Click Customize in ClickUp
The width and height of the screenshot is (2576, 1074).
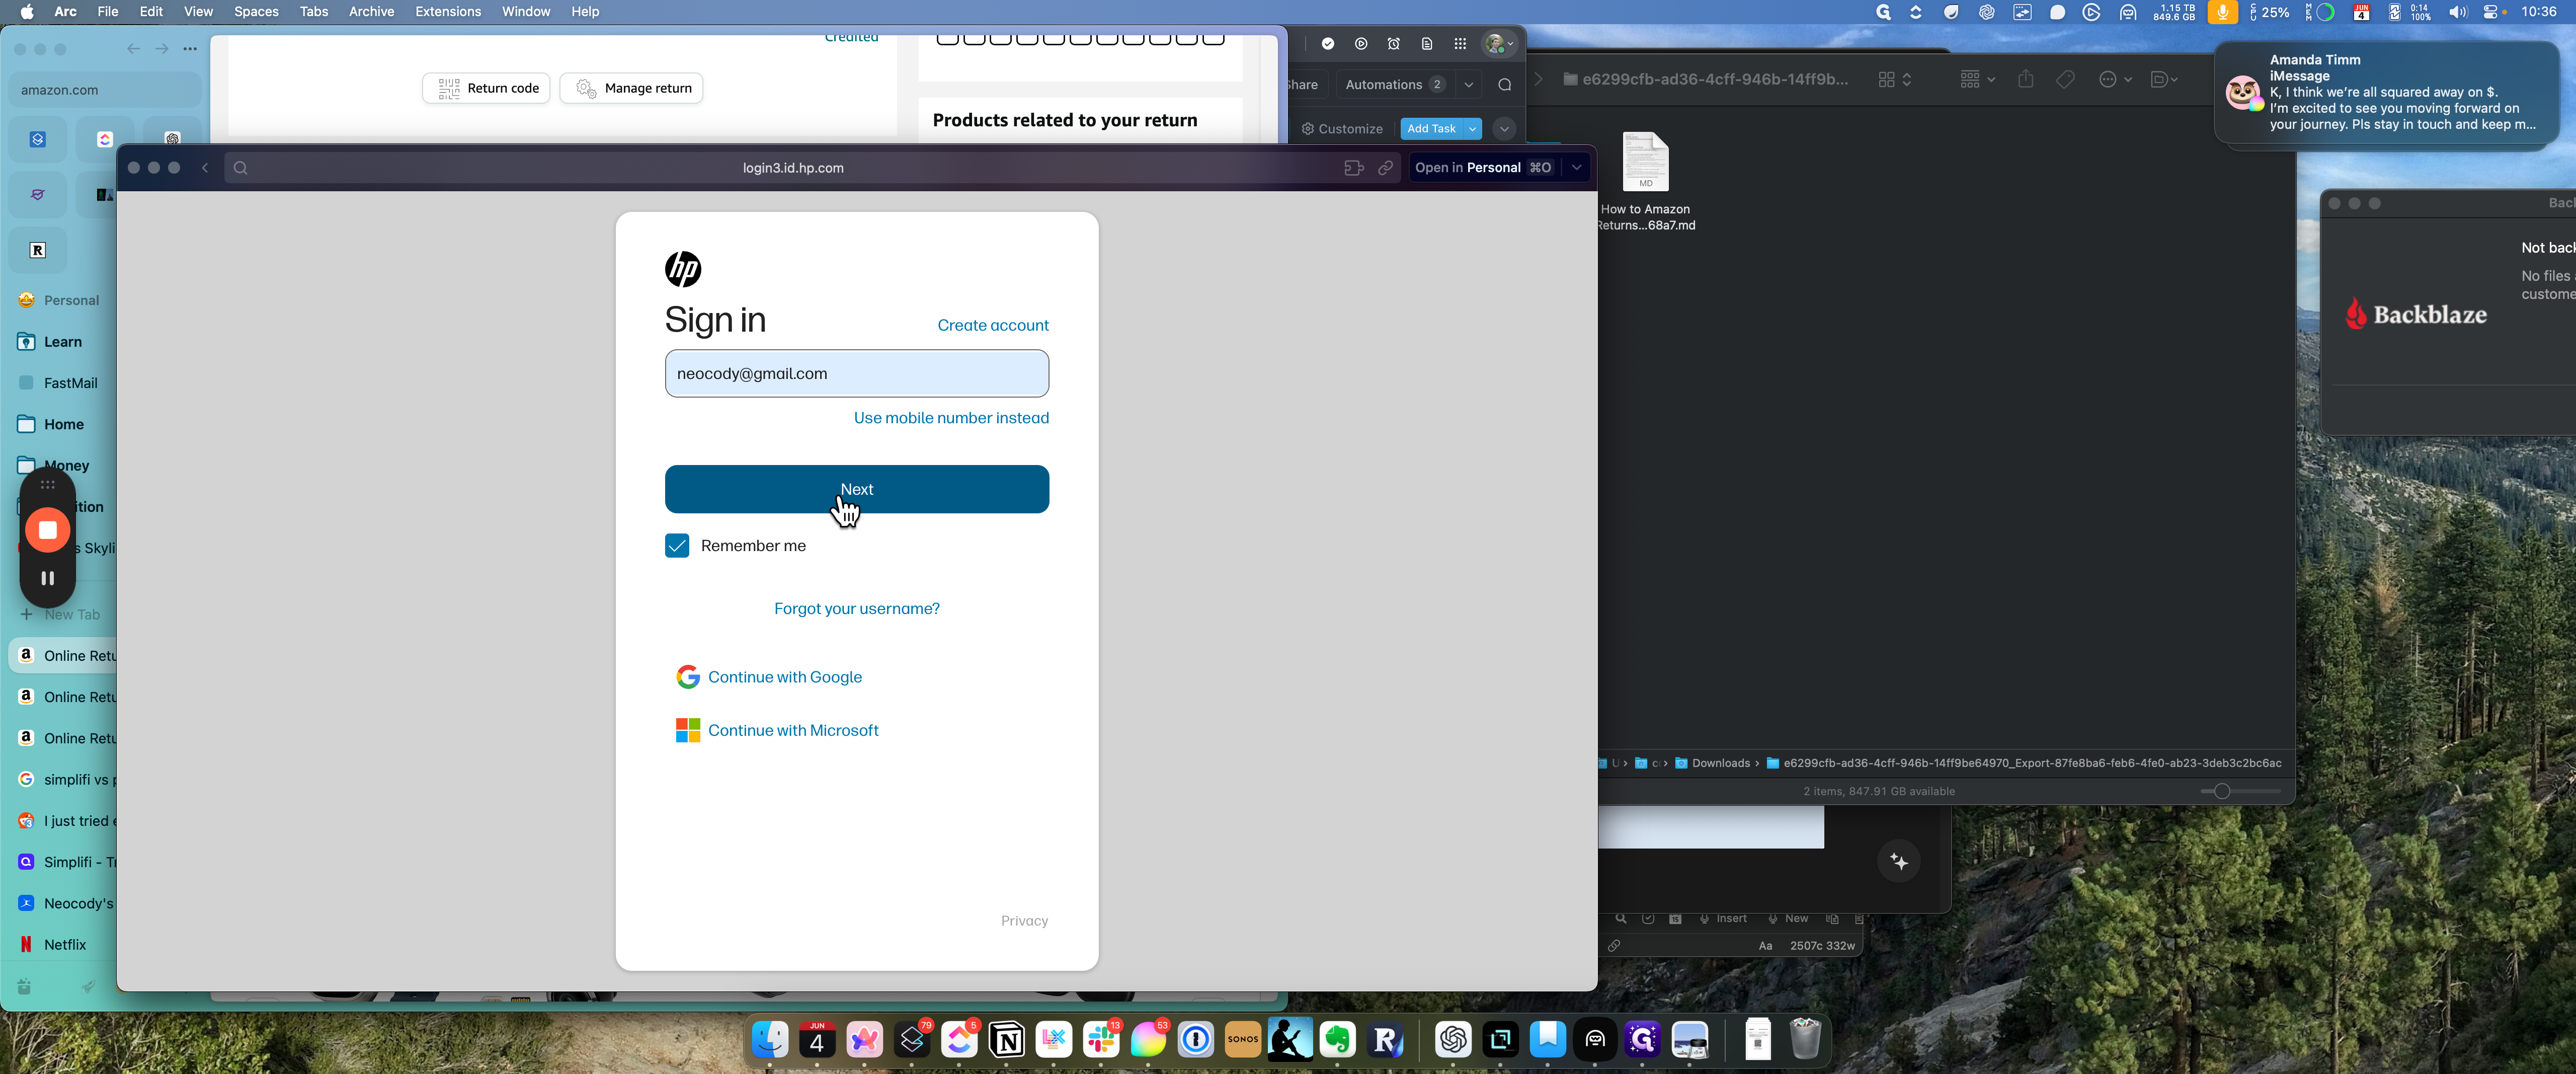1342,129
